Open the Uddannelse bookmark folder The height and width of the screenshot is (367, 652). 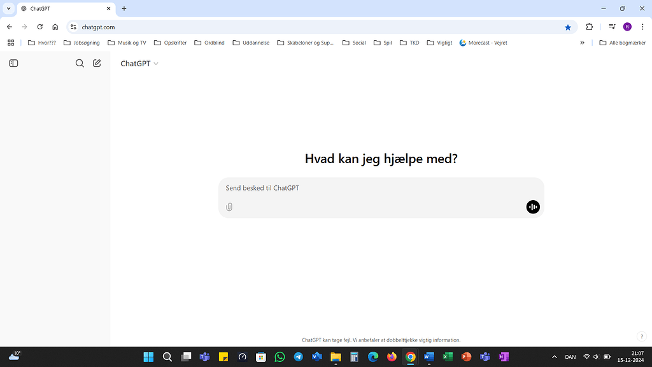click(251, 43)
